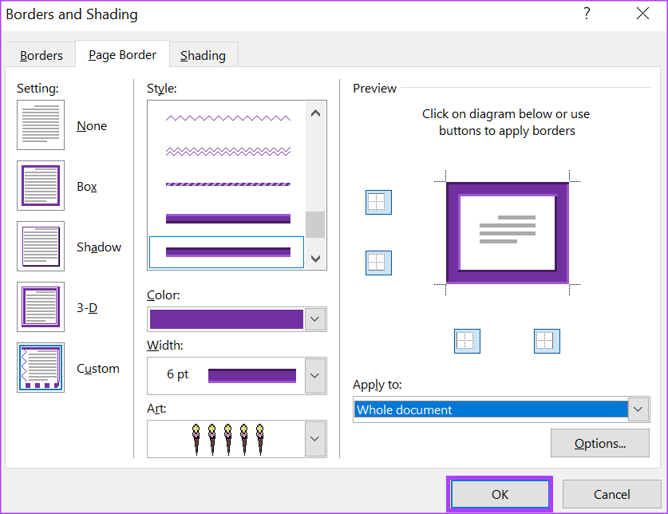This screenshot has width=668, height=514.
Task: Click the dialog help question mark
Action: coord(587,14)
